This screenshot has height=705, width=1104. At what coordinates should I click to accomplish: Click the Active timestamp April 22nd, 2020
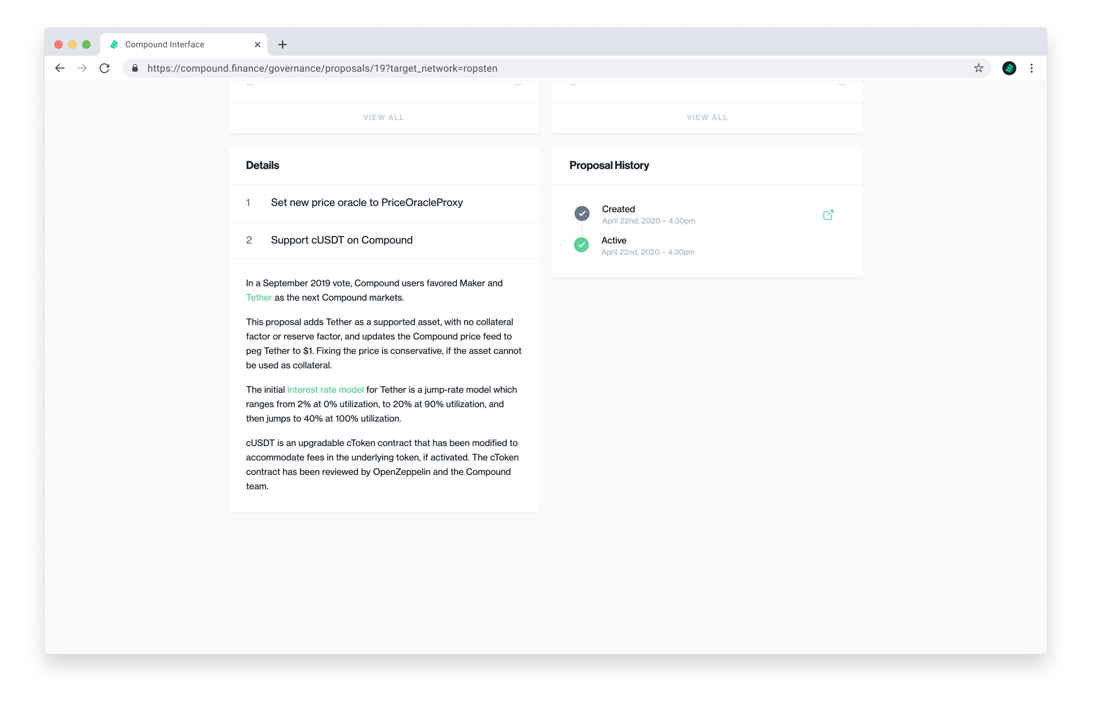648,252
